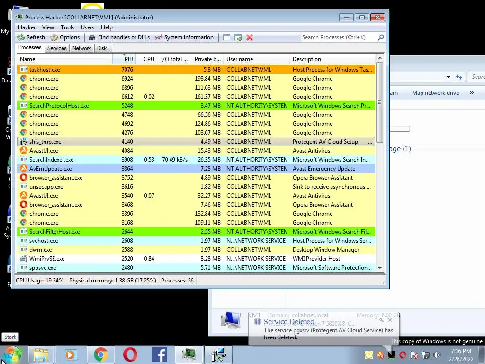Open Explorer address bar dropdown arrow
485x364 pixels.
(448, 77)
